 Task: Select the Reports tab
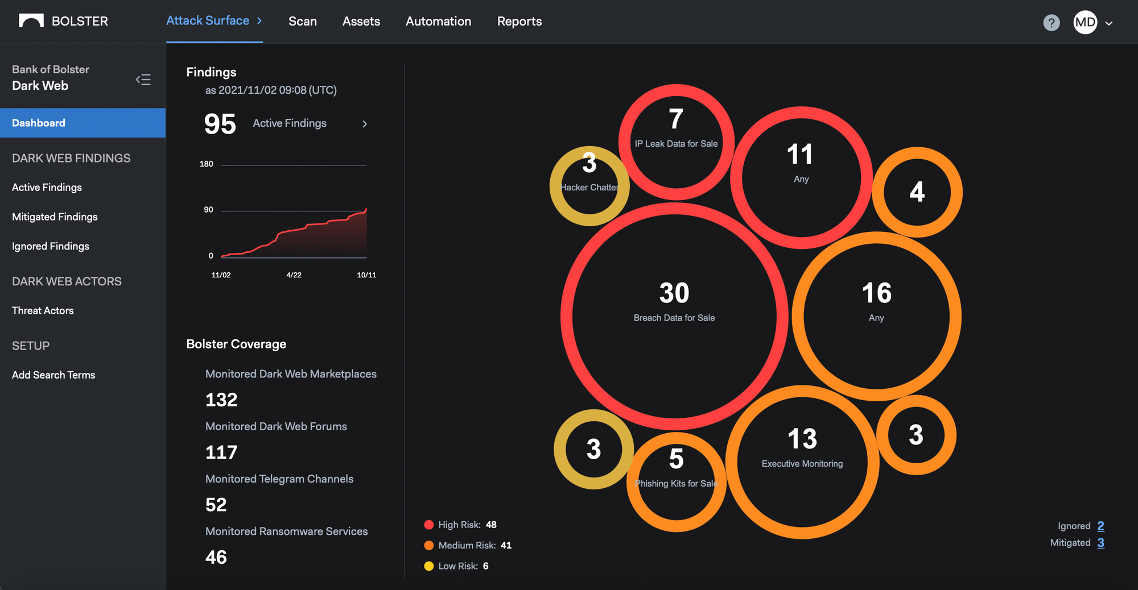519,21
